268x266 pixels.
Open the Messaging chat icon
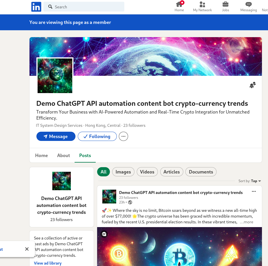pyautogui.click(x=248, y=5)
